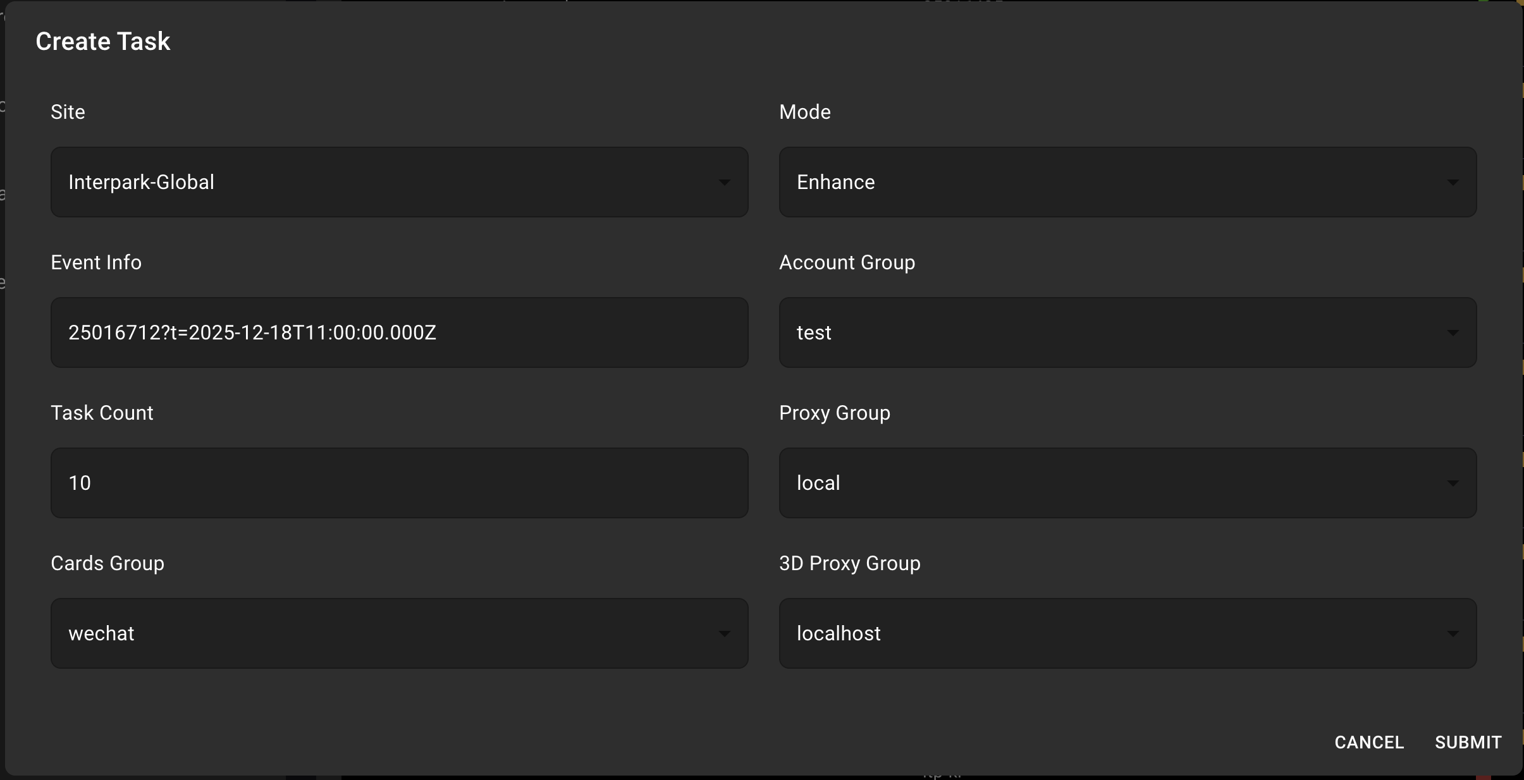Click the Task Count field showing 10
The image size is (1524, 780).
pos(398,483)
